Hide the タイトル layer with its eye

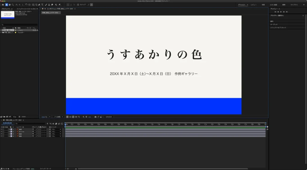1,132
